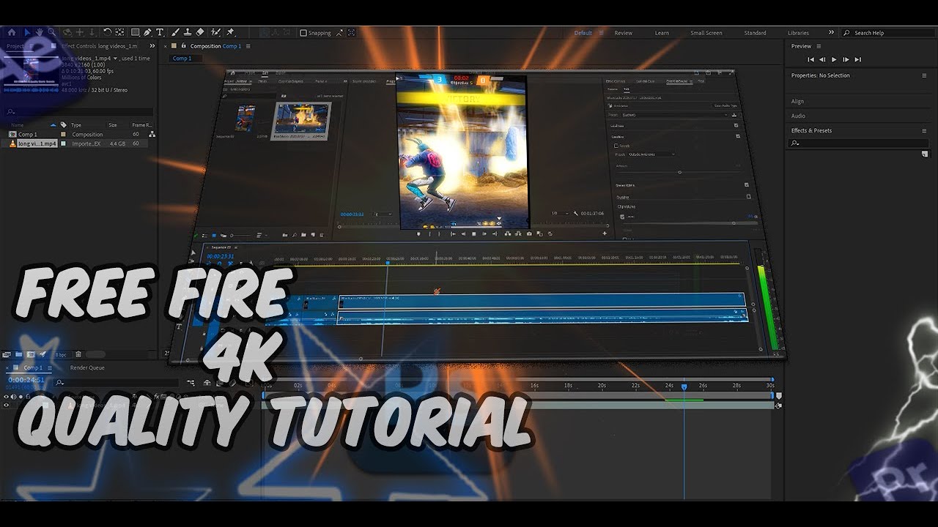Select long vi...1.mp4 in the Project panel
938x527 pixels.
pos(37,143)
